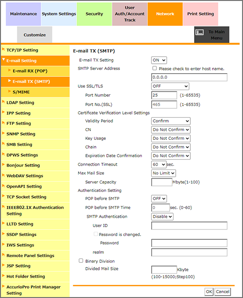Open IWS Settings in sidebar
Screen dimensions: 243x298
tap(35, 245)
